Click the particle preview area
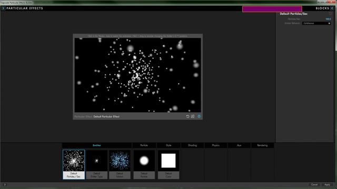The image size is (337, 189). (138, 75)
